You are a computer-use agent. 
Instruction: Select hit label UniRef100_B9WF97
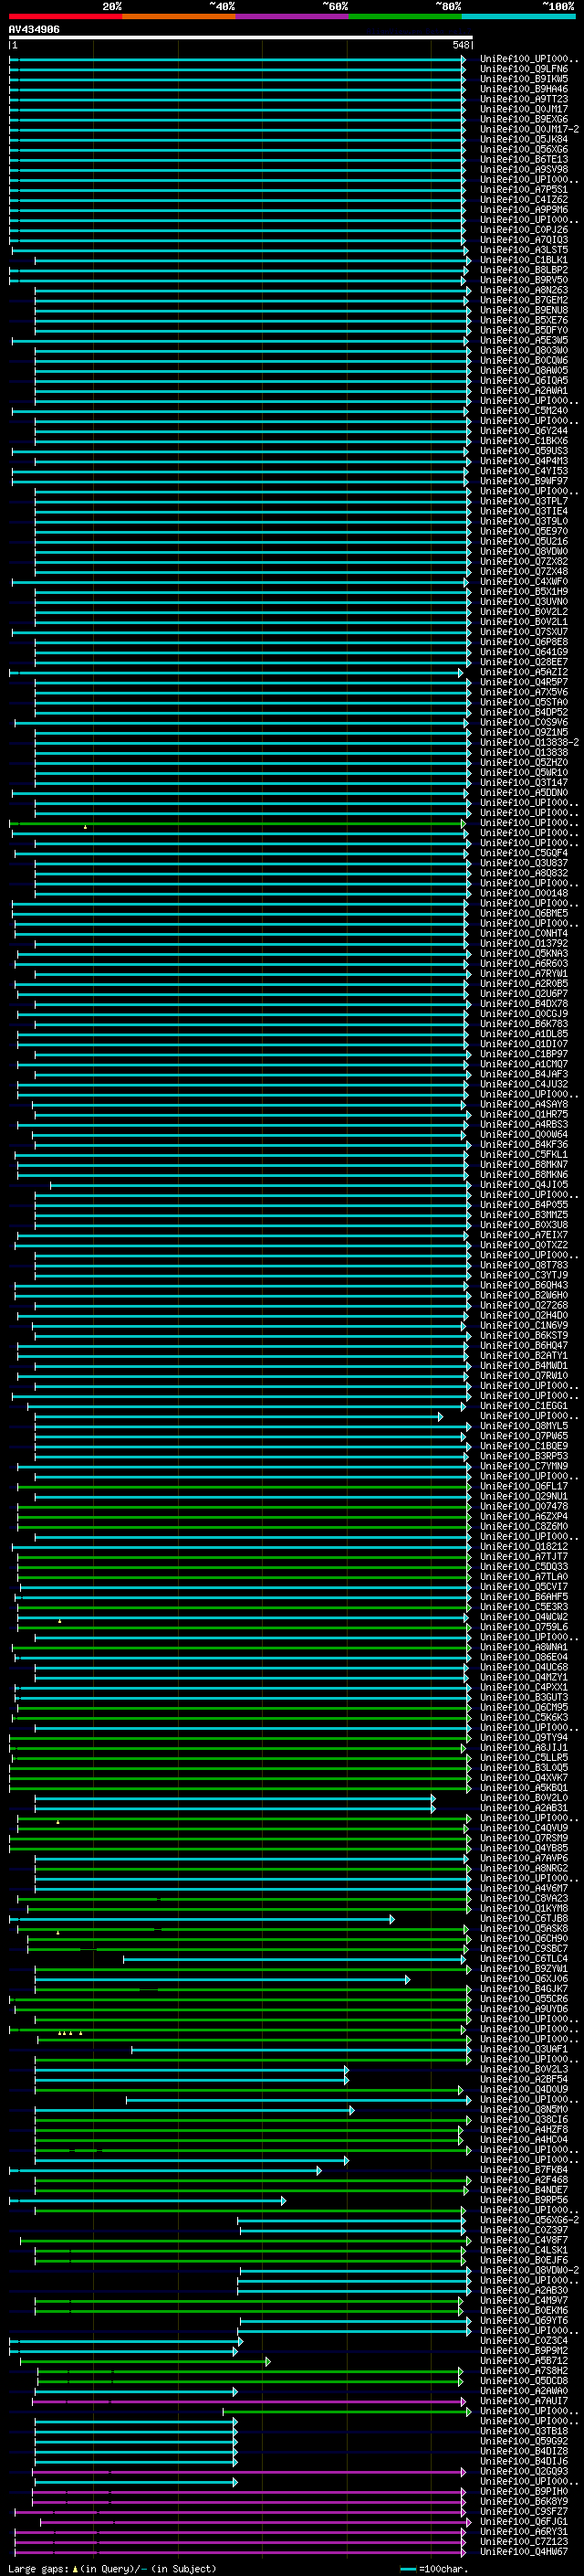point(524,481)
